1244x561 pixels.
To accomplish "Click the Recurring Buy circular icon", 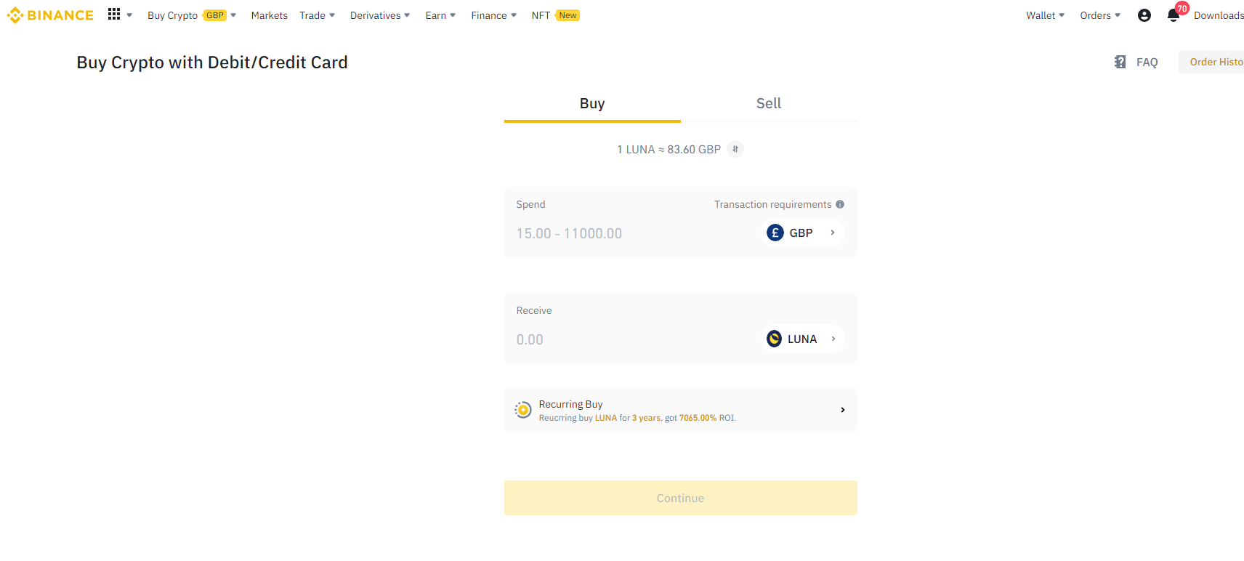I will coord(522,410).
